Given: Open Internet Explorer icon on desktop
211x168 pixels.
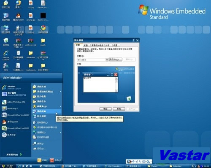Looking at the screenshot, I should coord(6,55).
